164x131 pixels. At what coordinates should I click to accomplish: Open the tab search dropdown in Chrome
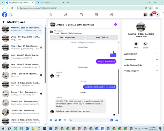3,3
